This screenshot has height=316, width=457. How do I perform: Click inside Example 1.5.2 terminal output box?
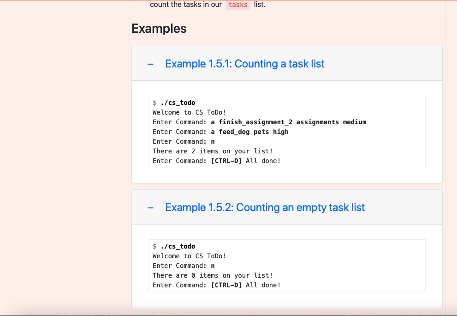[x=287, y=266]
